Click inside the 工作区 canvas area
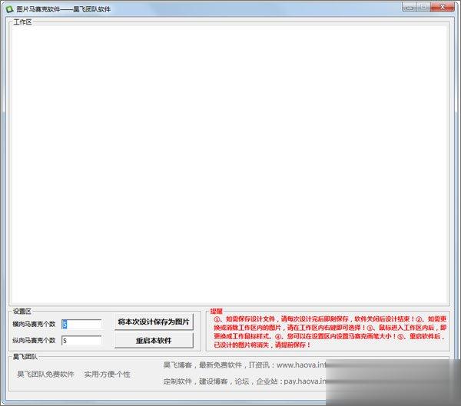 [x=229, y=164]
